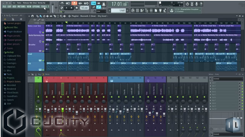The image size is (245, 137).
Task: Open the Playlist window icon
Action: click(x=133, y=10)
